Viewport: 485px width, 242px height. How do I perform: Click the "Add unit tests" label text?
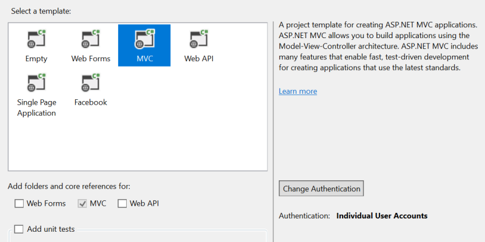click(x=51, y=229)
